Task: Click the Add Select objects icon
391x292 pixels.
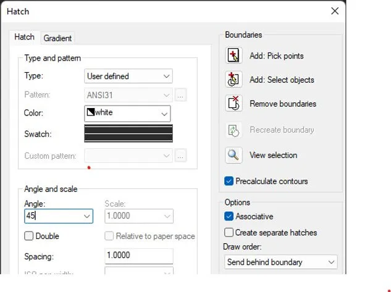Action: coord(233,80)
